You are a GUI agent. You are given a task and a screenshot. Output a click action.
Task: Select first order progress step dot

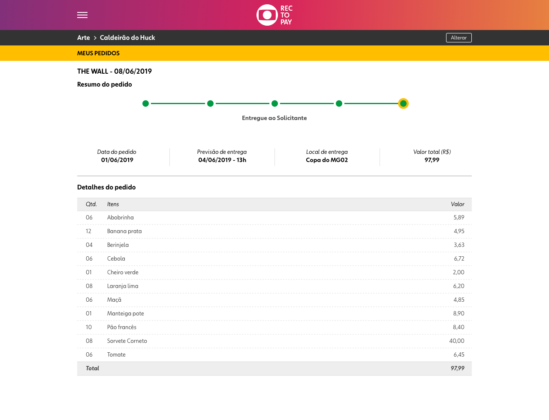coord(146,103)
